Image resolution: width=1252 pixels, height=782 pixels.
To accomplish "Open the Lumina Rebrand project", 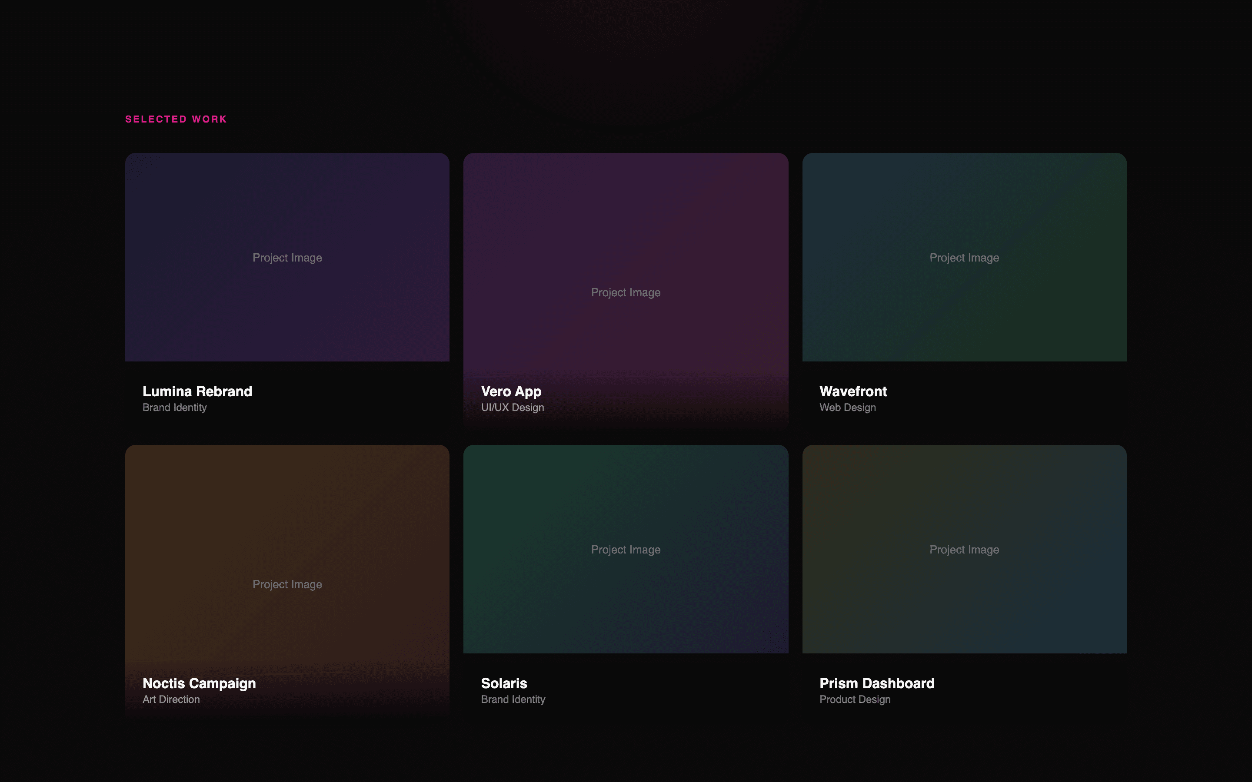I will tap(197, 391).
